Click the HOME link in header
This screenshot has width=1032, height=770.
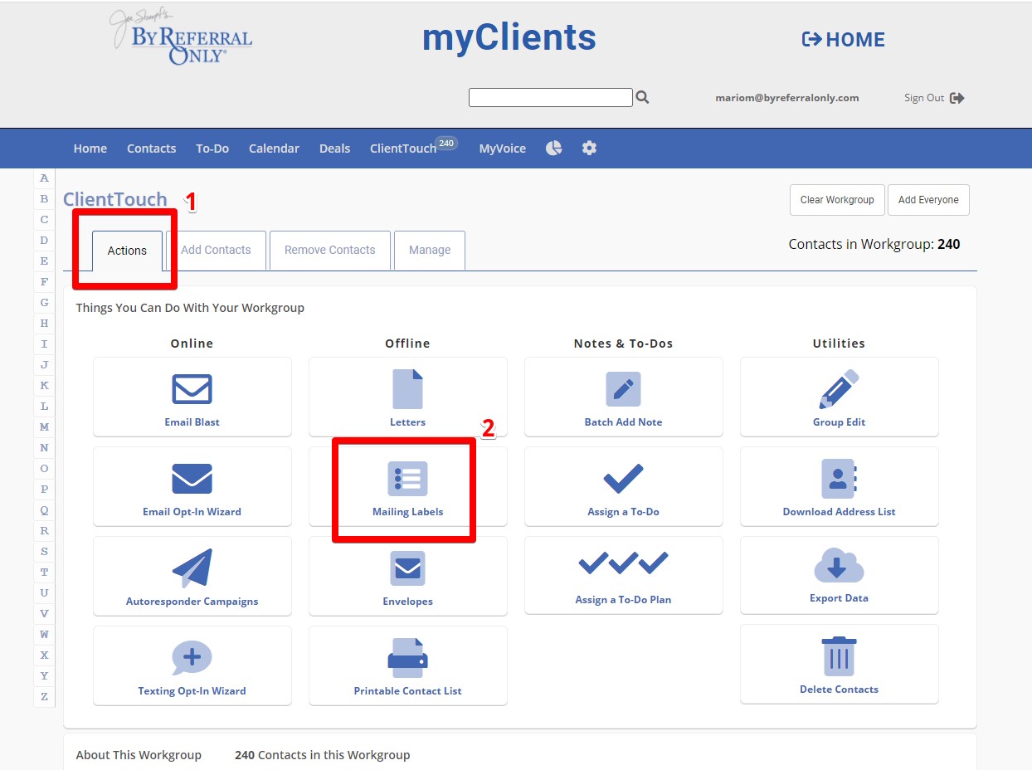point(844,39)
